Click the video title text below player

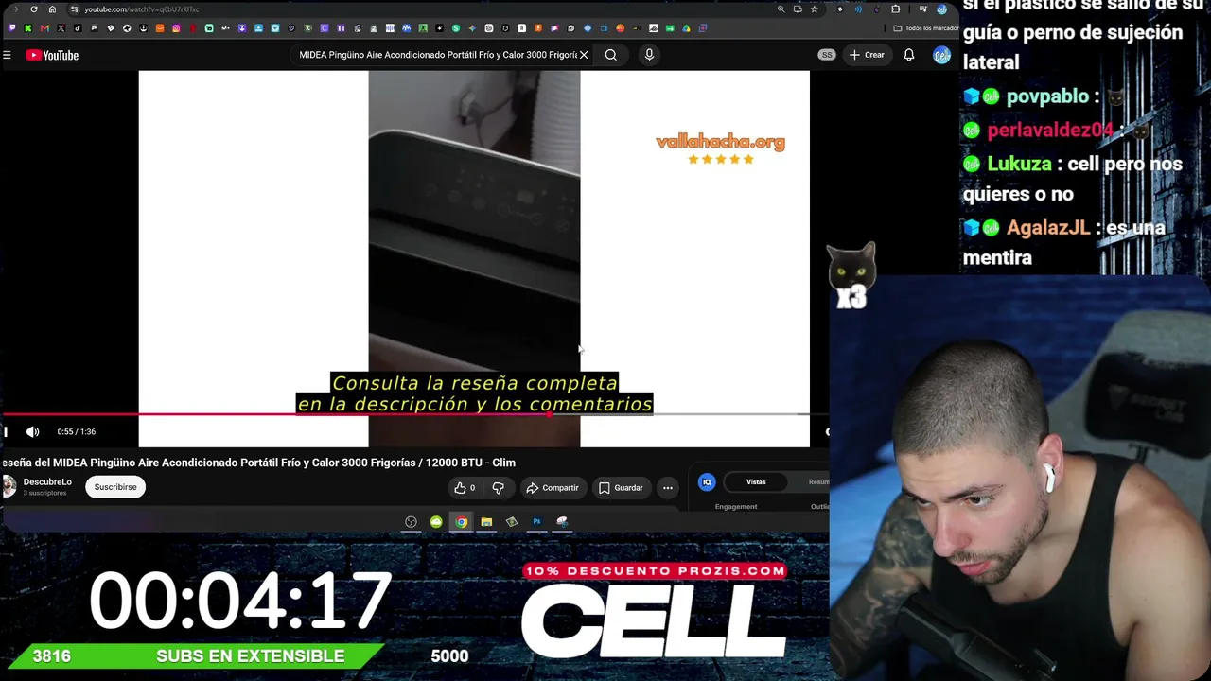pyautogui.click(x=258, y=463)
